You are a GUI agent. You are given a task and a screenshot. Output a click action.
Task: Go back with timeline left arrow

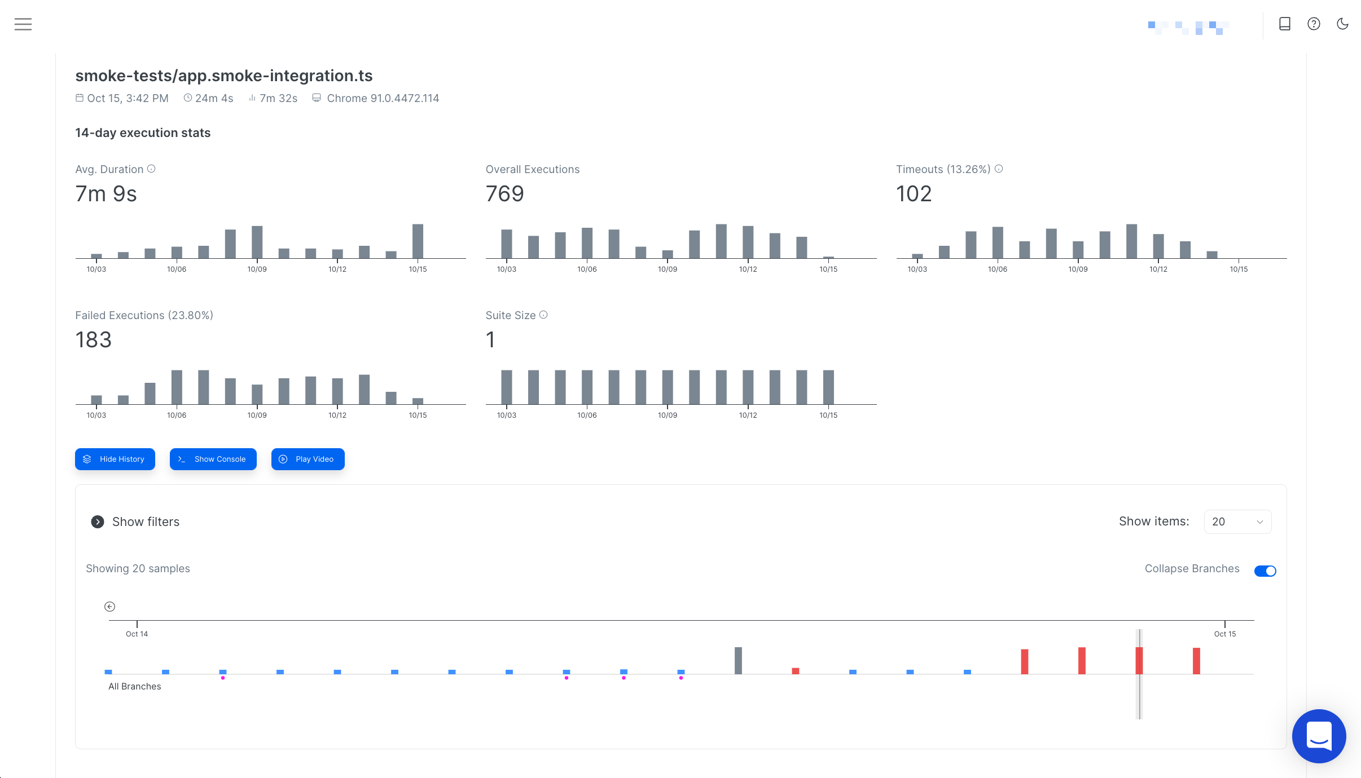(x=110, y=607)
